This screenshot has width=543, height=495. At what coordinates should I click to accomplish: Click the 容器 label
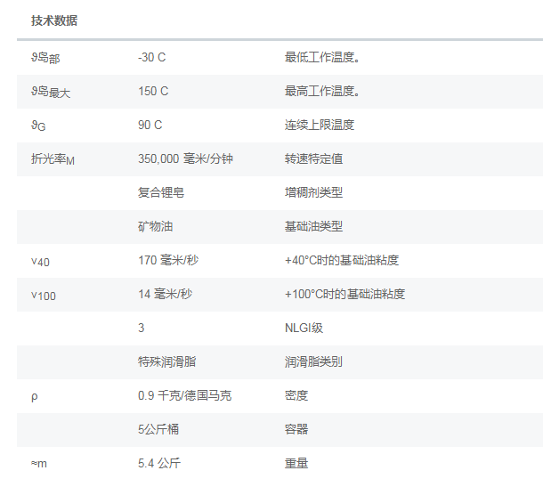tap(296, 429)
